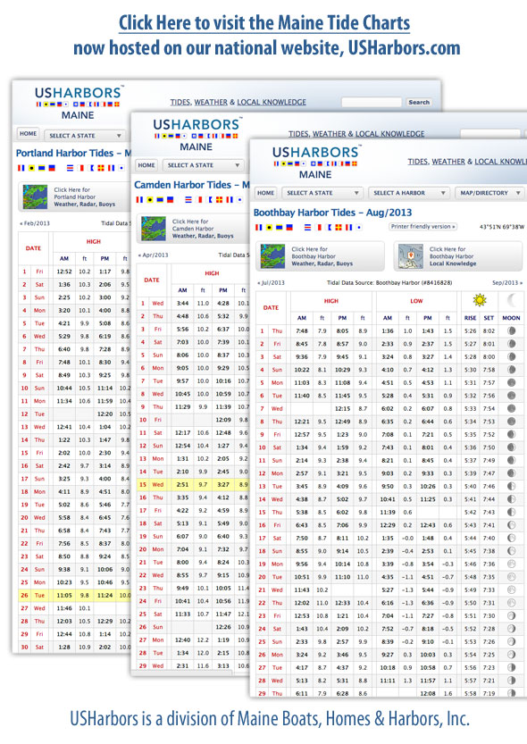Go to next month Sep/2013
The height and width of the screenshot is (744, 527).
click(507, 283)
